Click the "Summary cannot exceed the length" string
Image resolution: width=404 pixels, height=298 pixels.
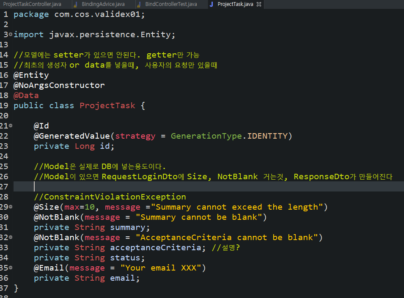tap(237, 207)
